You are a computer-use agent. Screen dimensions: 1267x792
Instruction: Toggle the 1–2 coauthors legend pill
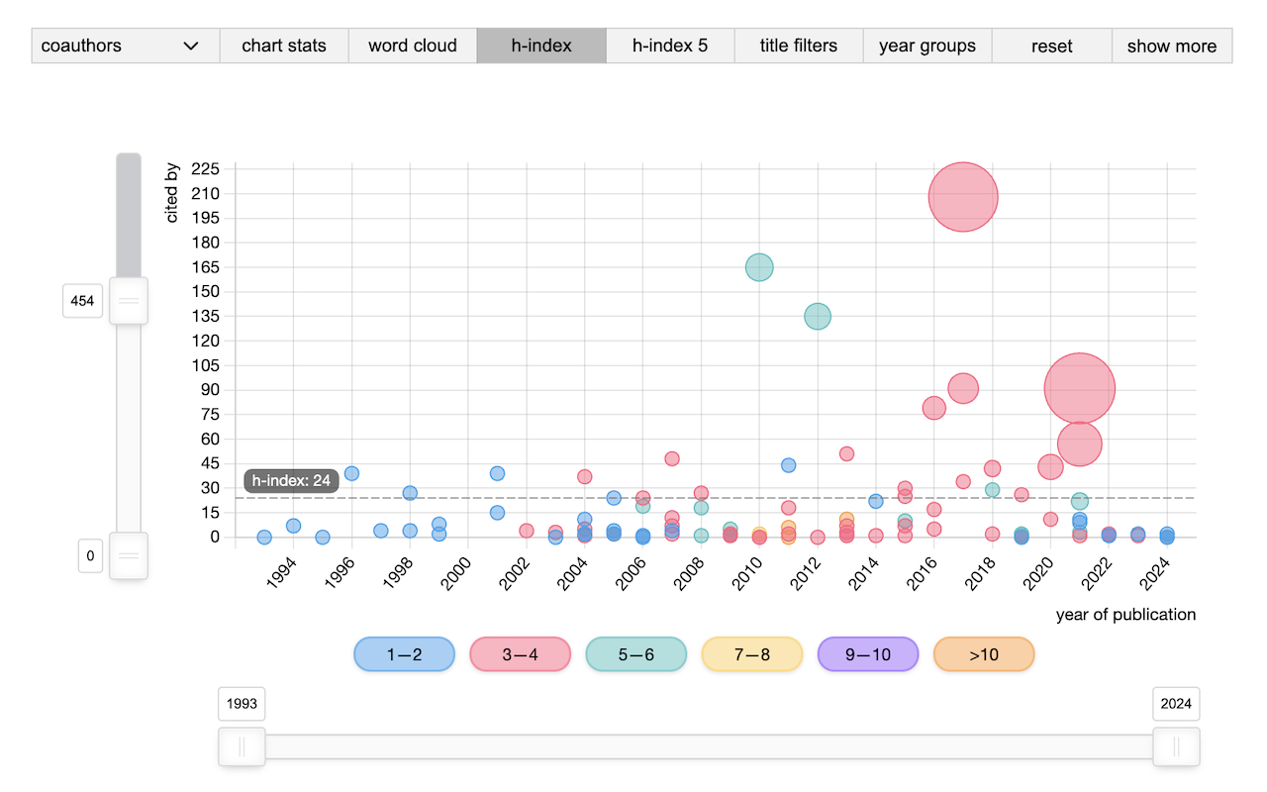pos(404,654)
